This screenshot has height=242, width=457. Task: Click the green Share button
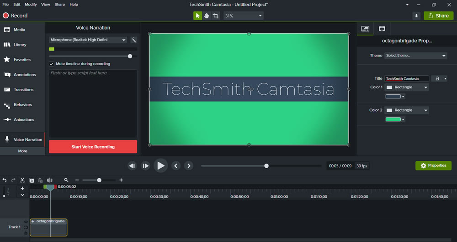coord(439,15)
